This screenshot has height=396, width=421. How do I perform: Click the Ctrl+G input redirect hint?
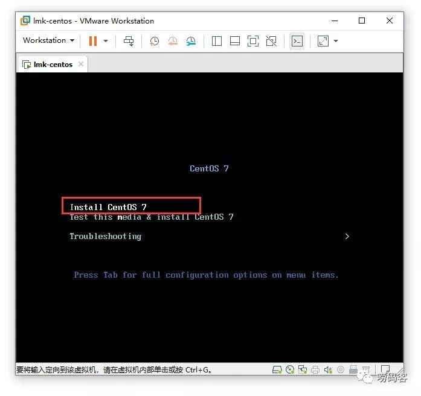click(x=114, y=370)
